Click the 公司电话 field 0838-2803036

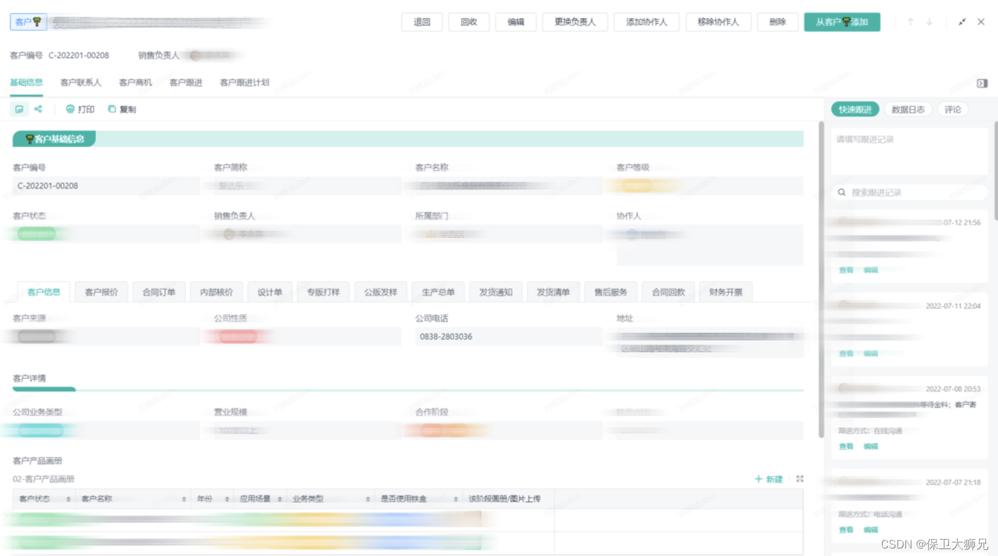coord(508,337)
